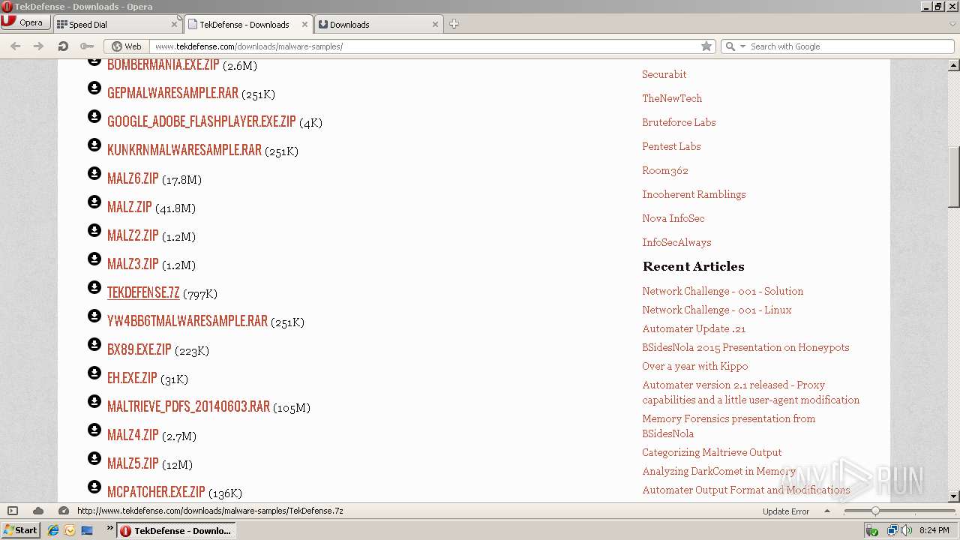960x540 pixels.
Task: Click download icon beside KUNKRNMALWARESAMPLE.RAR
Action: [94, 145]
